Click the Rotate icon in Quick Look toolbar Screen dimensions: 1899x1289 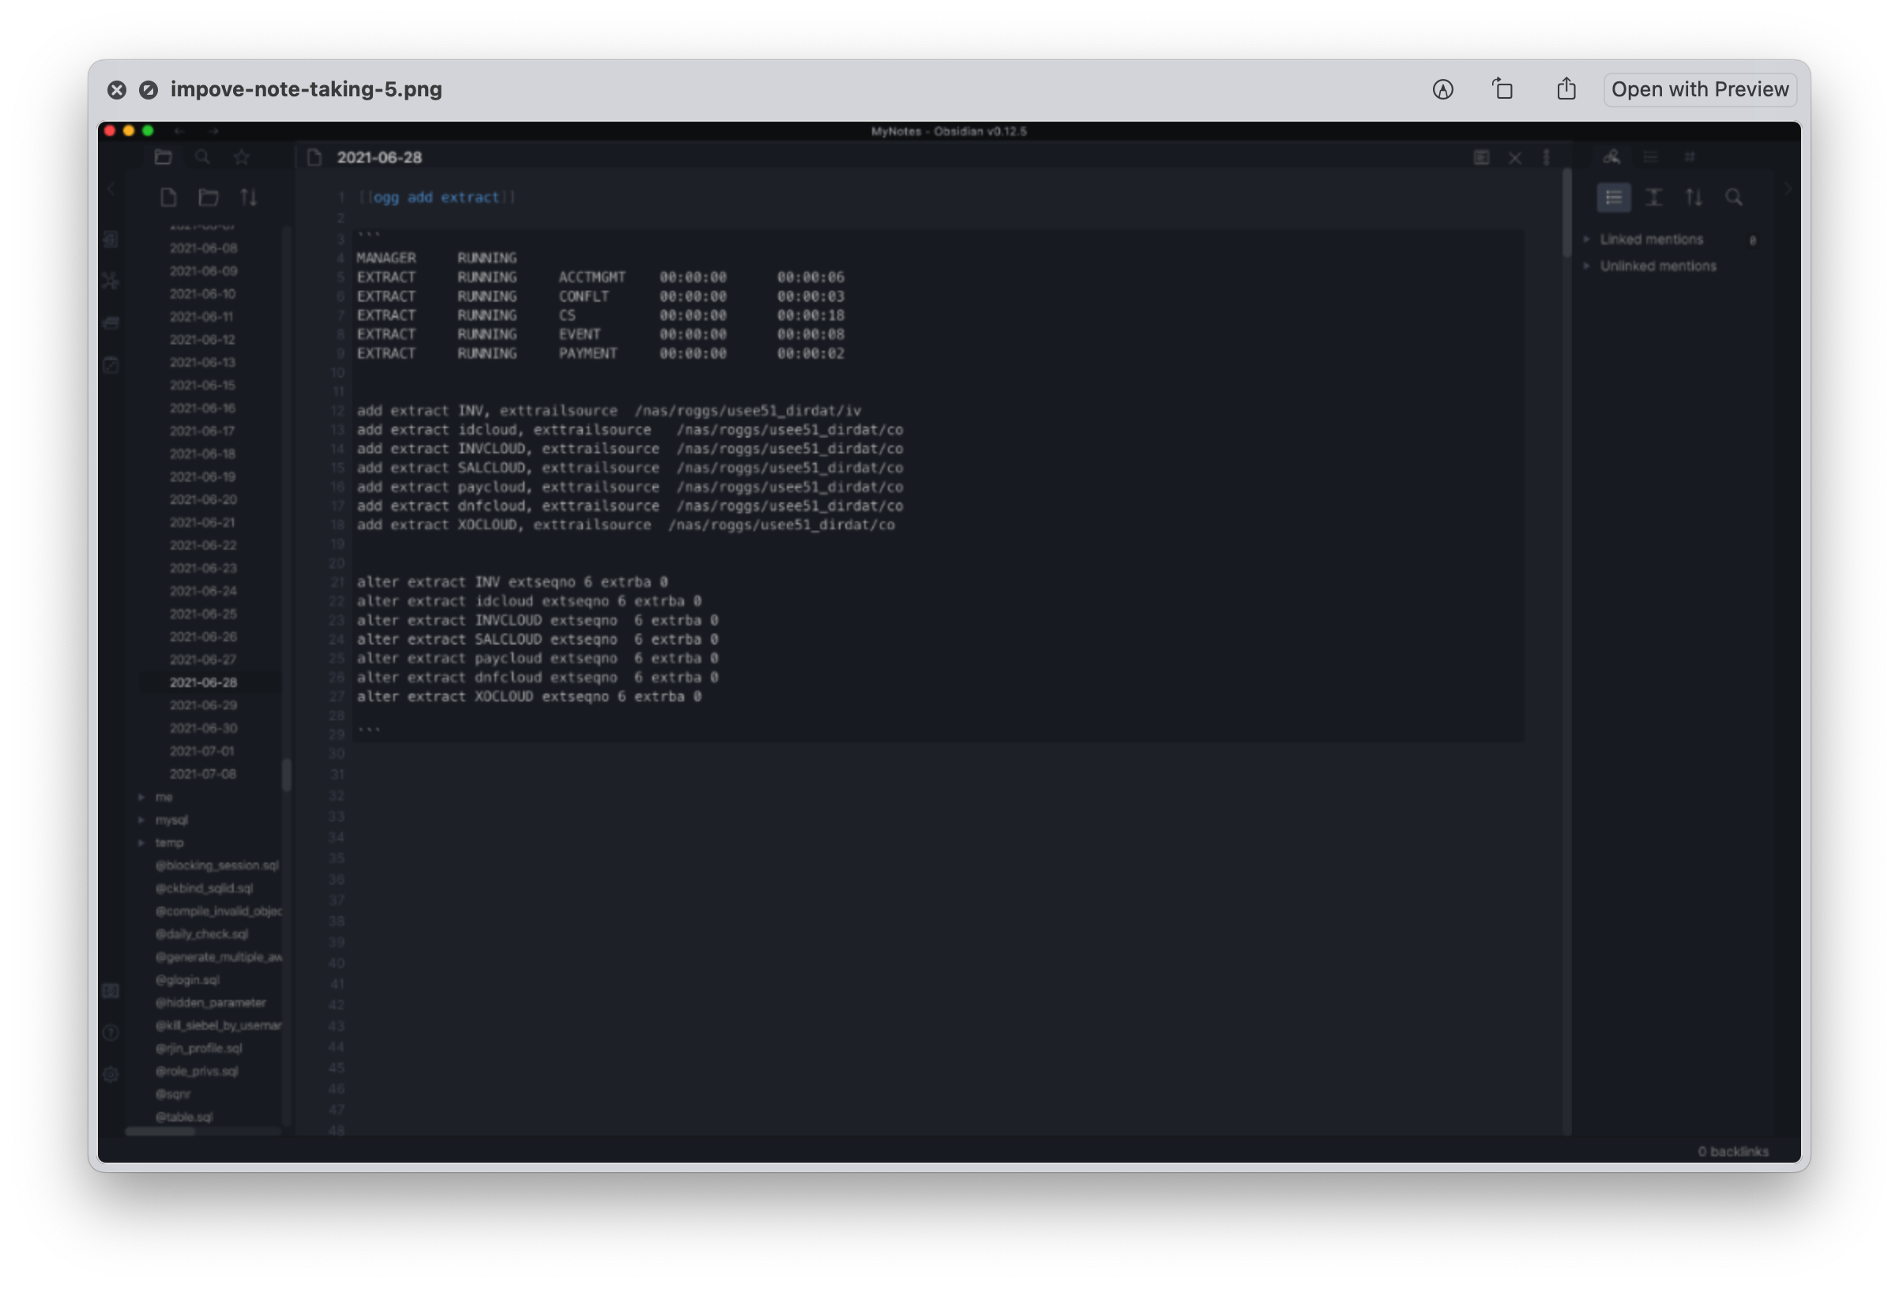coord(1502,89)
